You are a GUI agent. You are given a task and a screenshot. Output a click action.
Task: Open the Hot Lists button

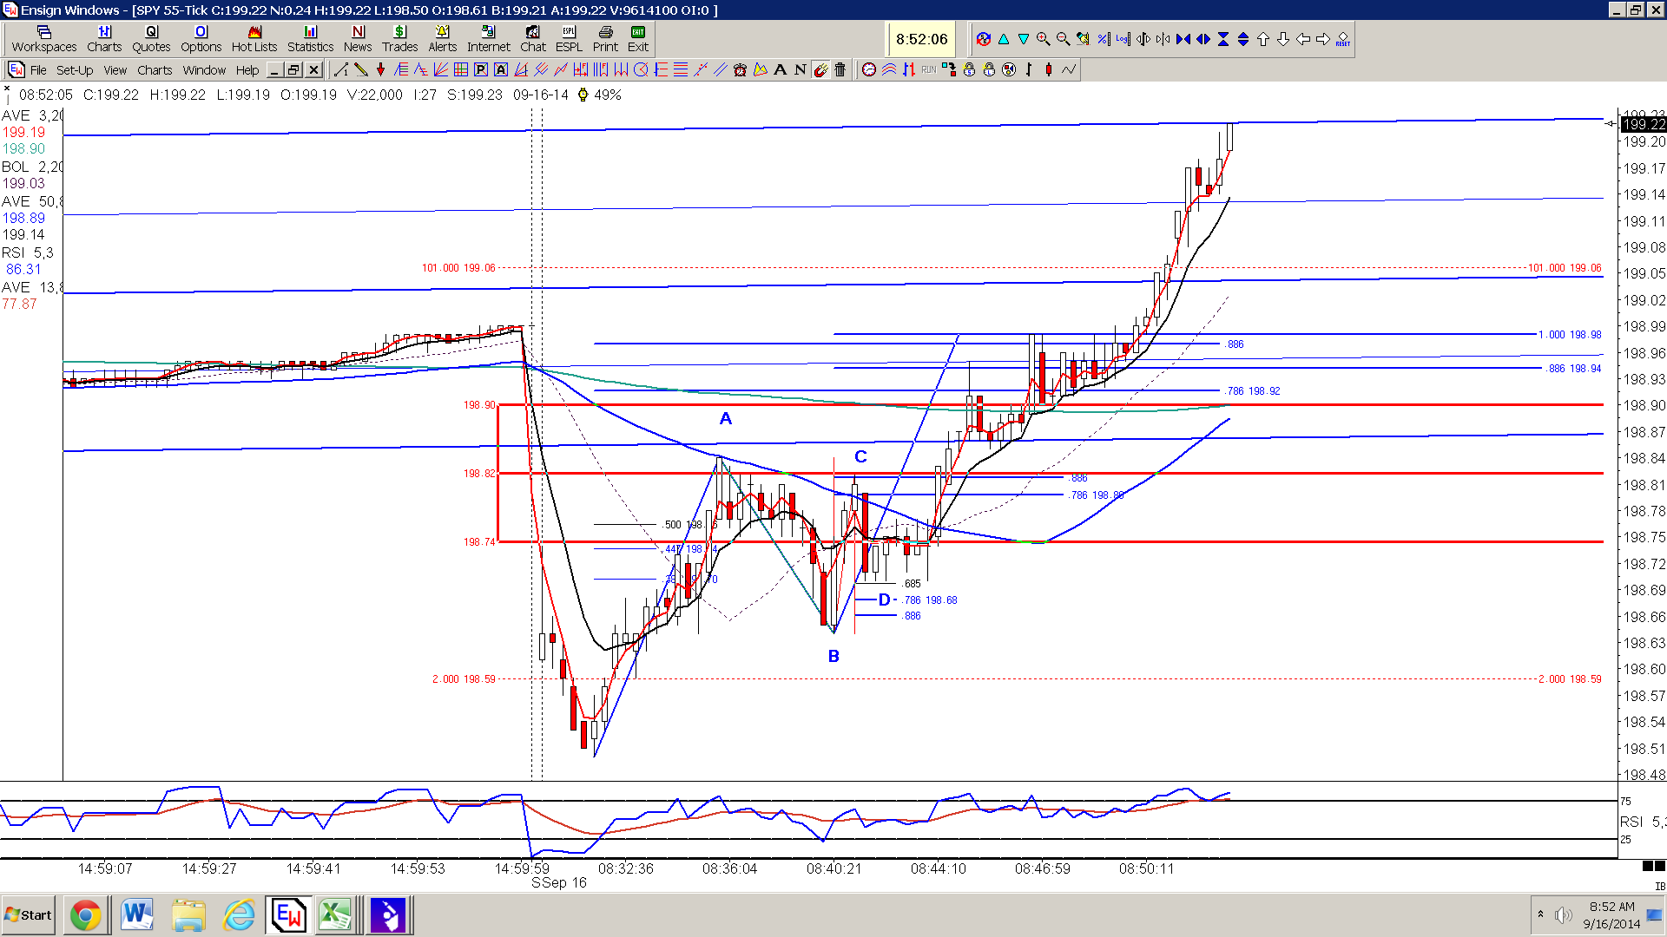[x=254, y=39]
